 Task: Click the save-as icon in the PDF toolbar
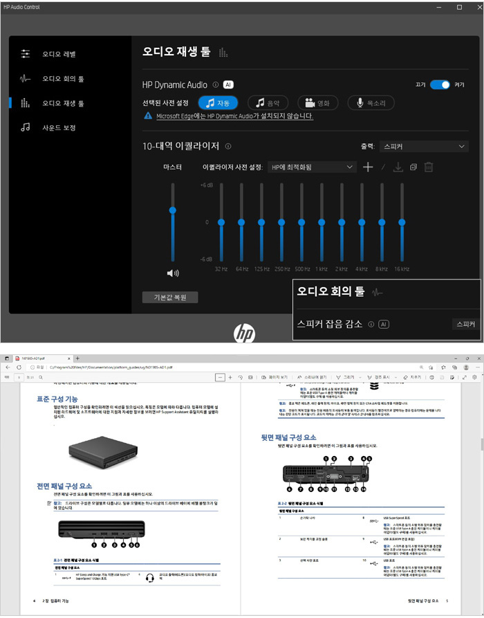pos(452,378)
